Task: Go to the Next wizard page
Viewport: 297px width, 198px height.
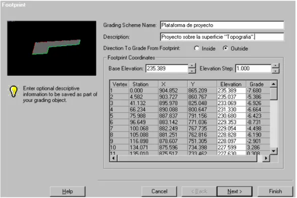Action: 234,191
